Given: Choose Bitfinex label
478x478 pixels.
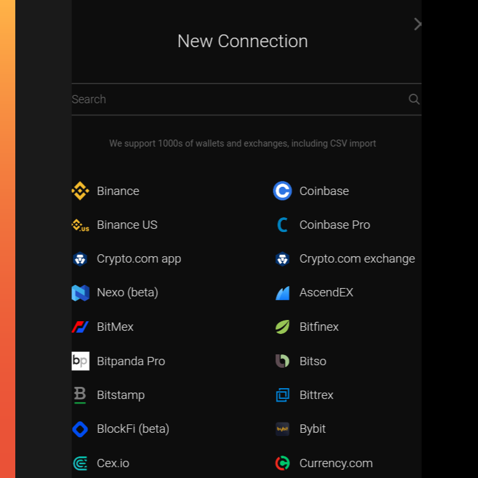Looking at the screenshot, I should [x=319, y=327].
